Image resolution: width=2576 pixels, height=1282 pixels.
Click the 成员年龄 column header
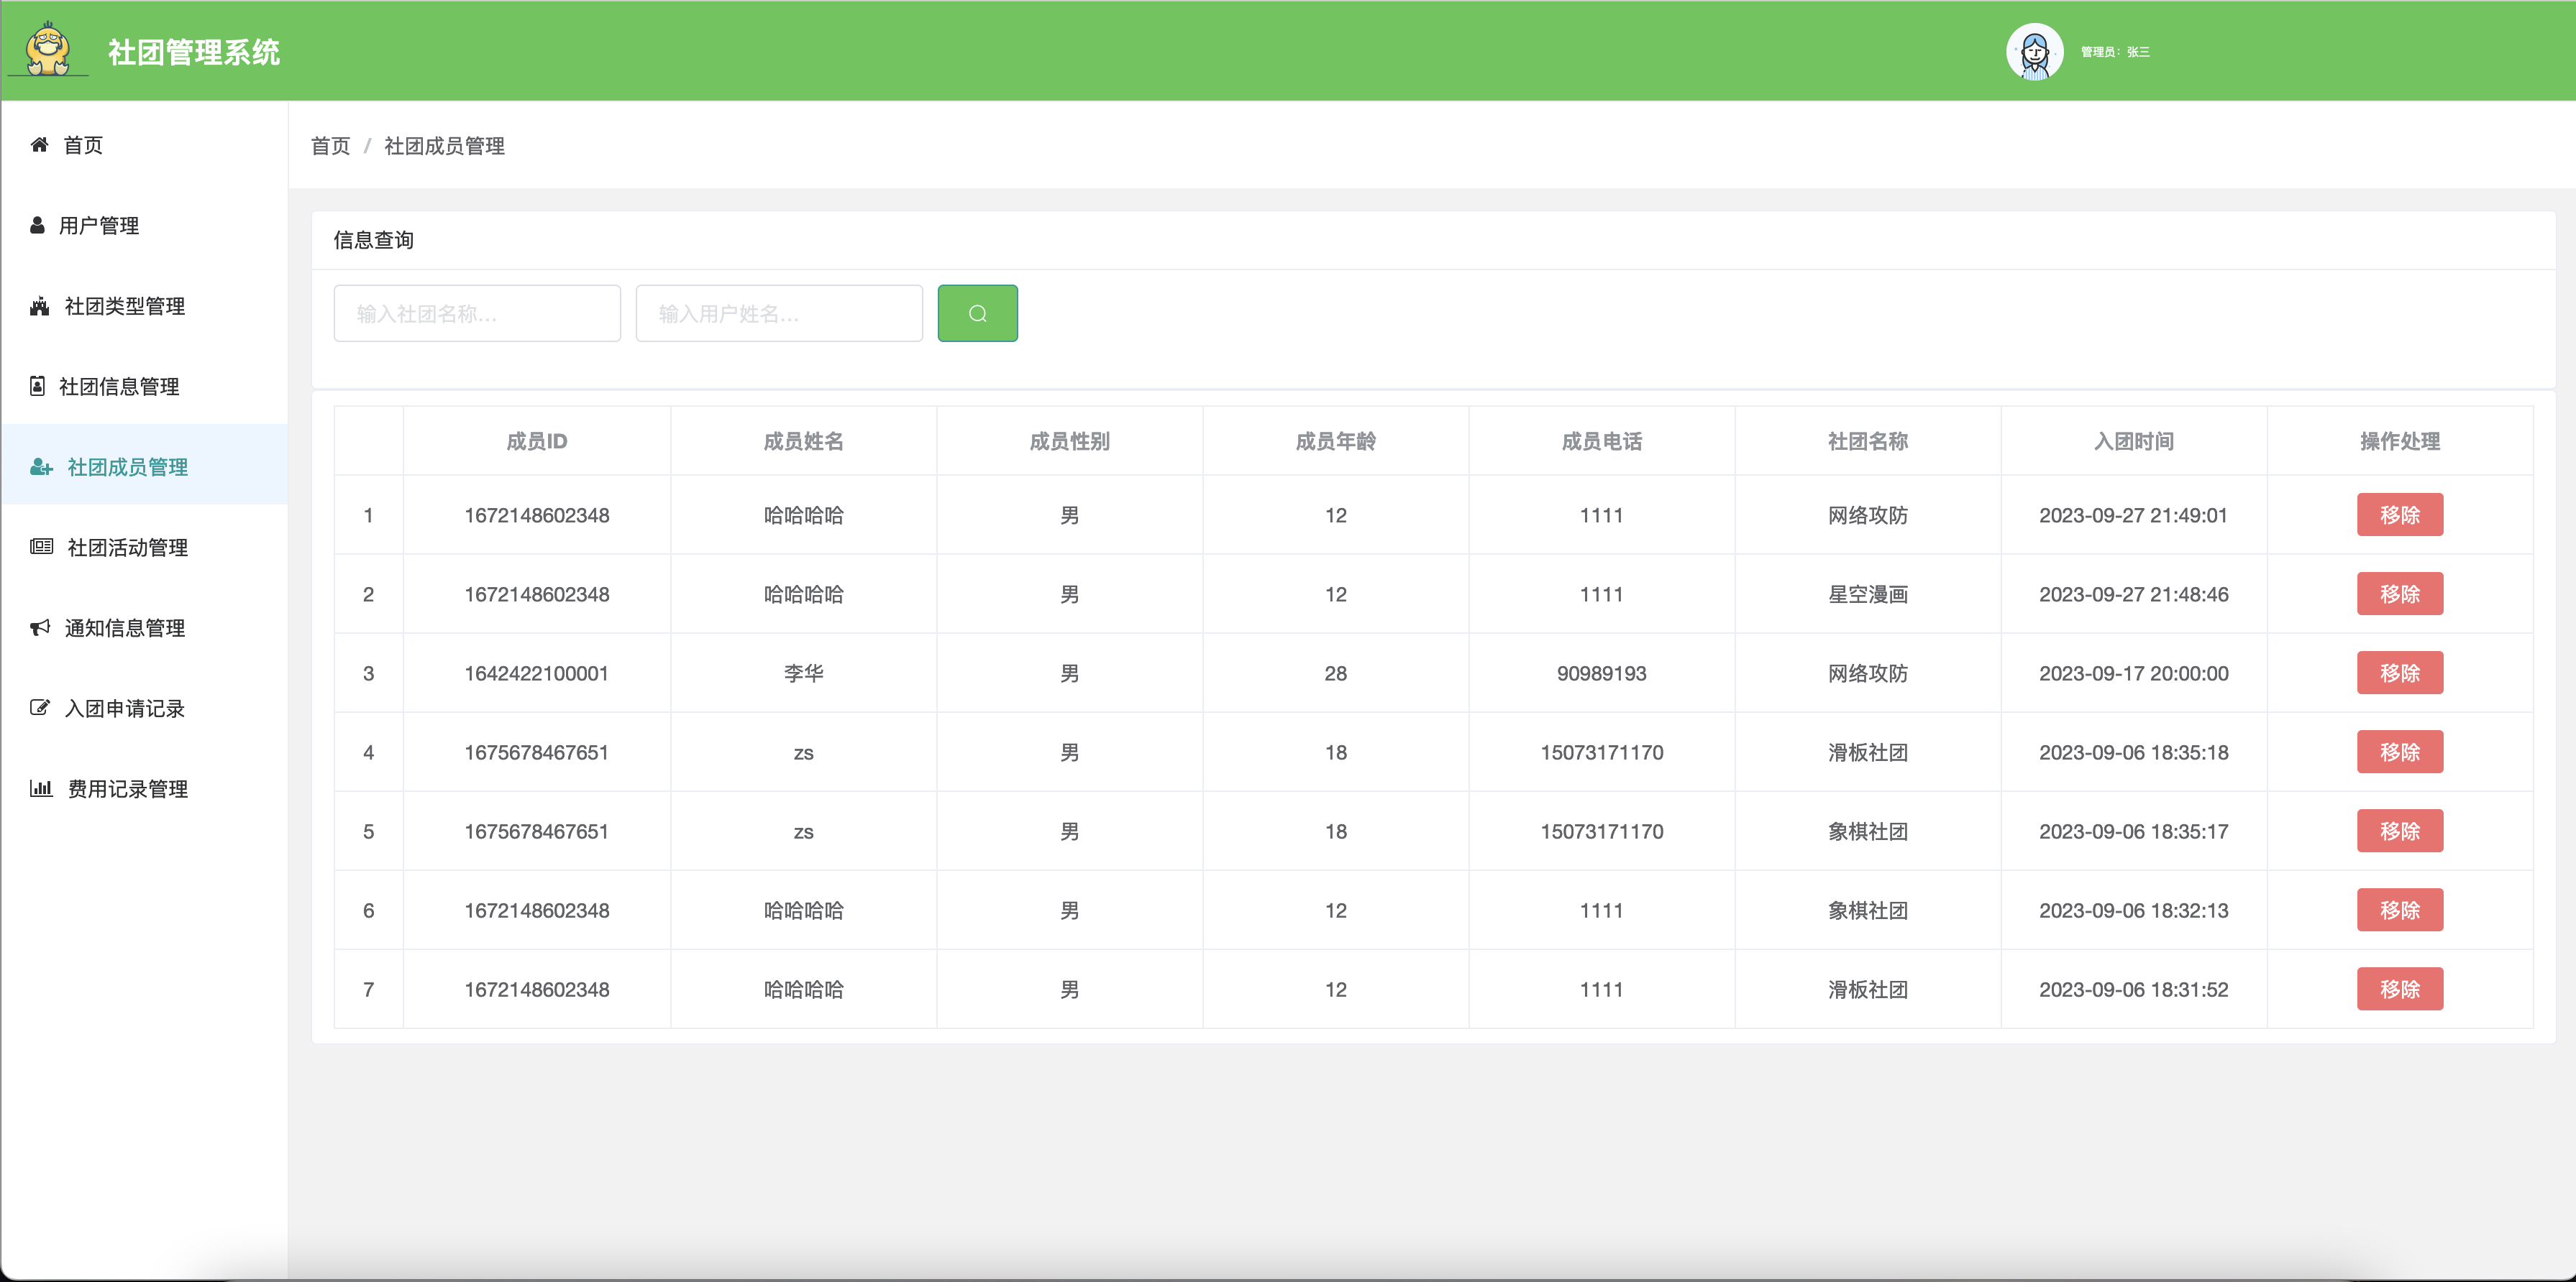[1335, 441]
